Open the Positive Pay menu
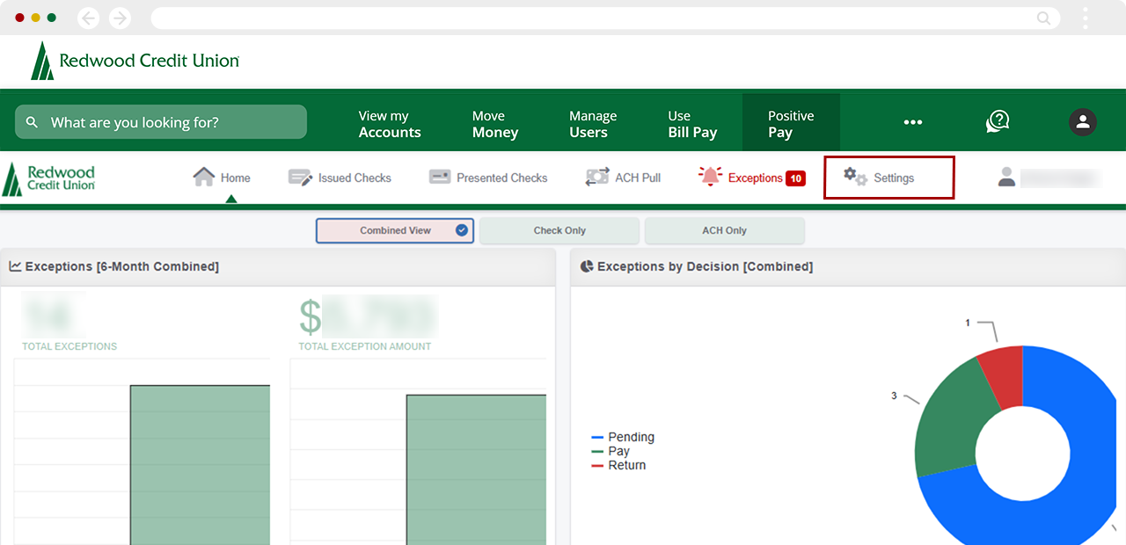The height and width of the screenshot is (545, 1126). pos(791,124)
